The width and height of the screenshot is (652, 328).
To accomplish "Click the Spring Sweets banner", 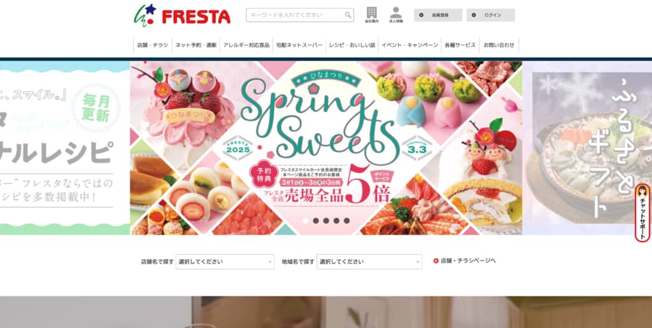I will 326,148.
